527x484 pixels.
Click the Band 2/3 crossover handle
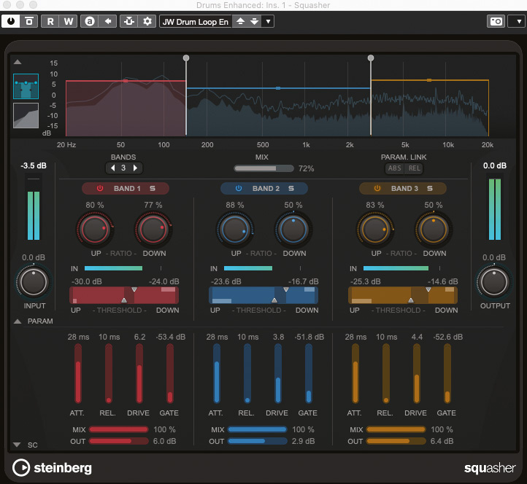[x=371, y=58]
